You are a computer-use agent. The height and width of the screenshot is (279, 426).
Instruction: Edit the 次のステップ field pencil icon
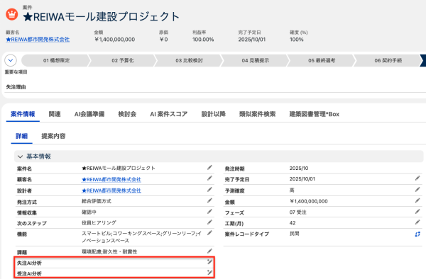(x=209, y=222)
